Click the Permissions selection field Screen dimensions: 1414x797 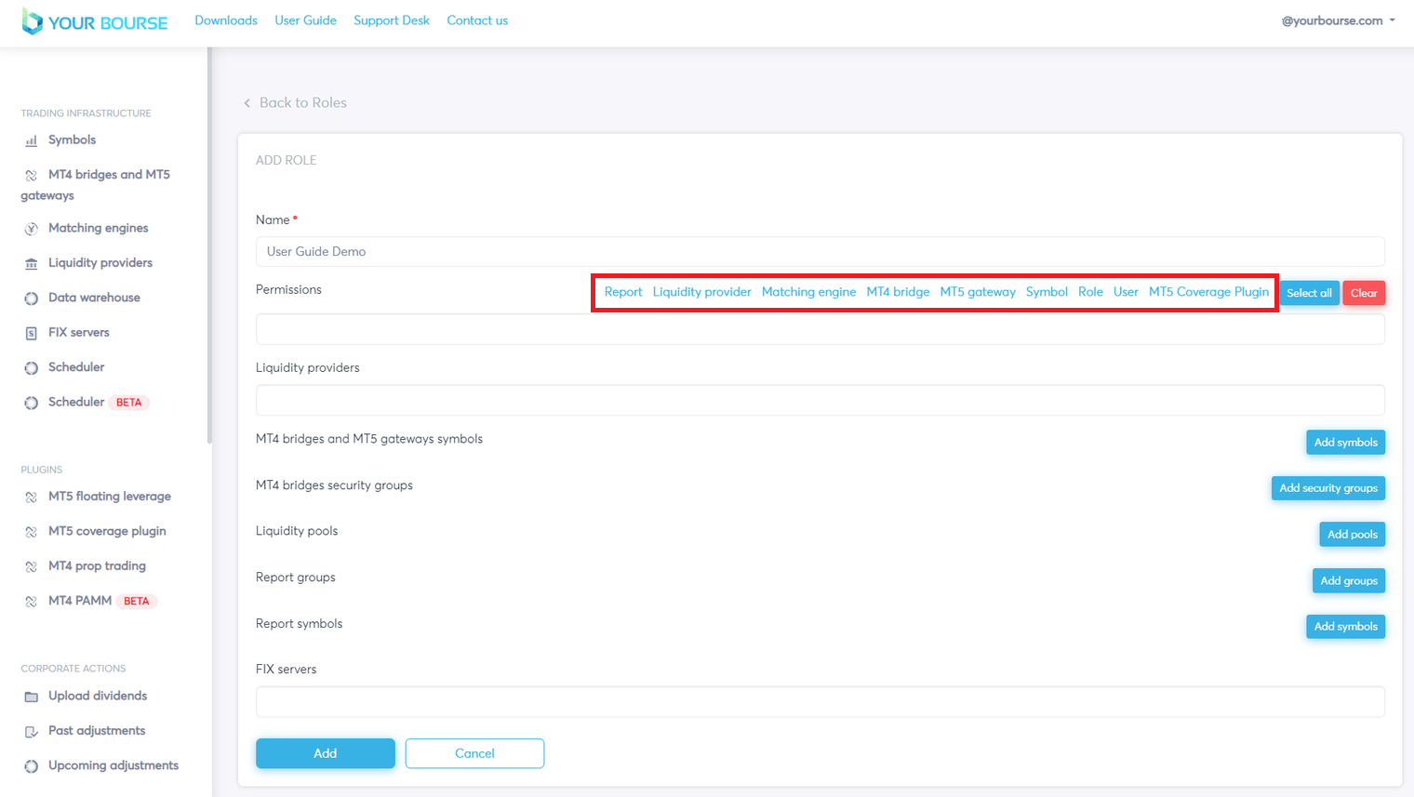[x=820, y=329]
